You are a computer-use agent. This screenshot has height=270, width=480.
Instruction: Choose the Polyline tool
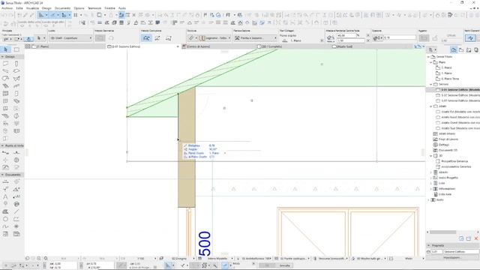coord(16,219)
